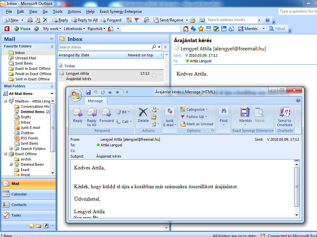Collapse the Today group in Inbox list

coord(60,66)
